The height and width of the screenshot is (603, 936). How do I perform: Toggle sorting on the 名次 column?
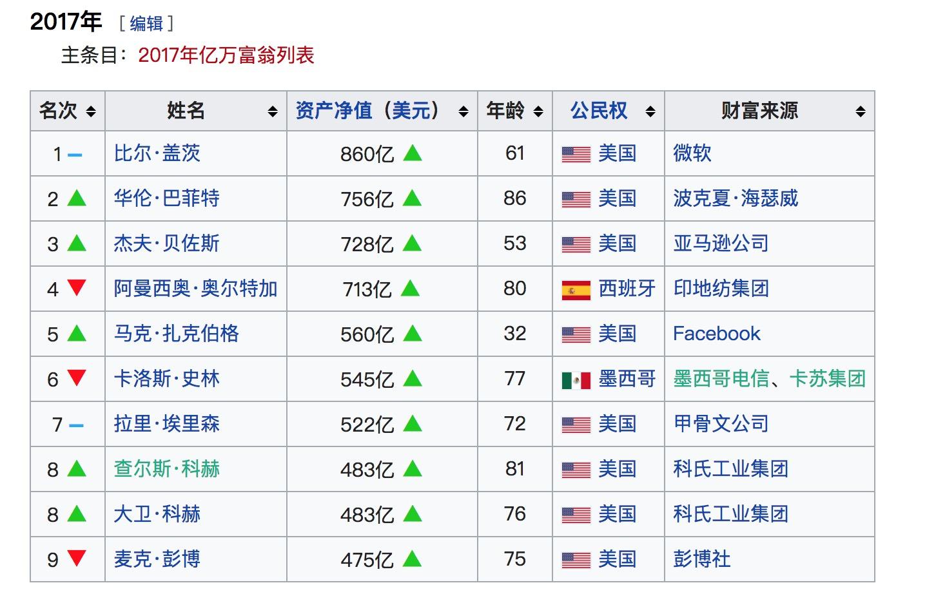(x=91, y=111)
